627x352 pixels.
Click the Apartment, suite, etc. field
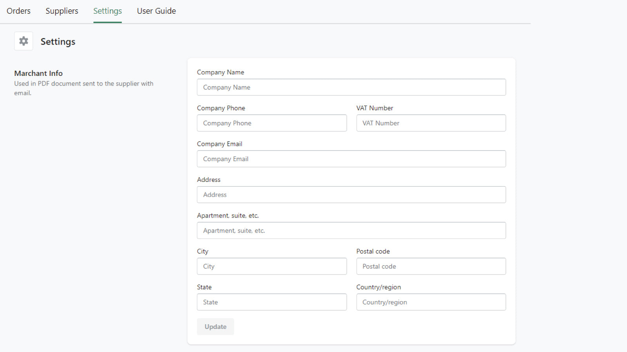pos(351,230)
